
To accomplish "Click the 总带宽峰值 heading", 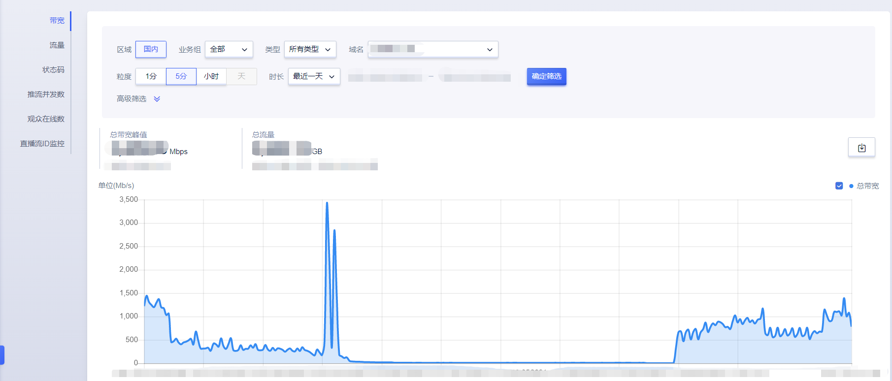I will click(x=129, y=135).
